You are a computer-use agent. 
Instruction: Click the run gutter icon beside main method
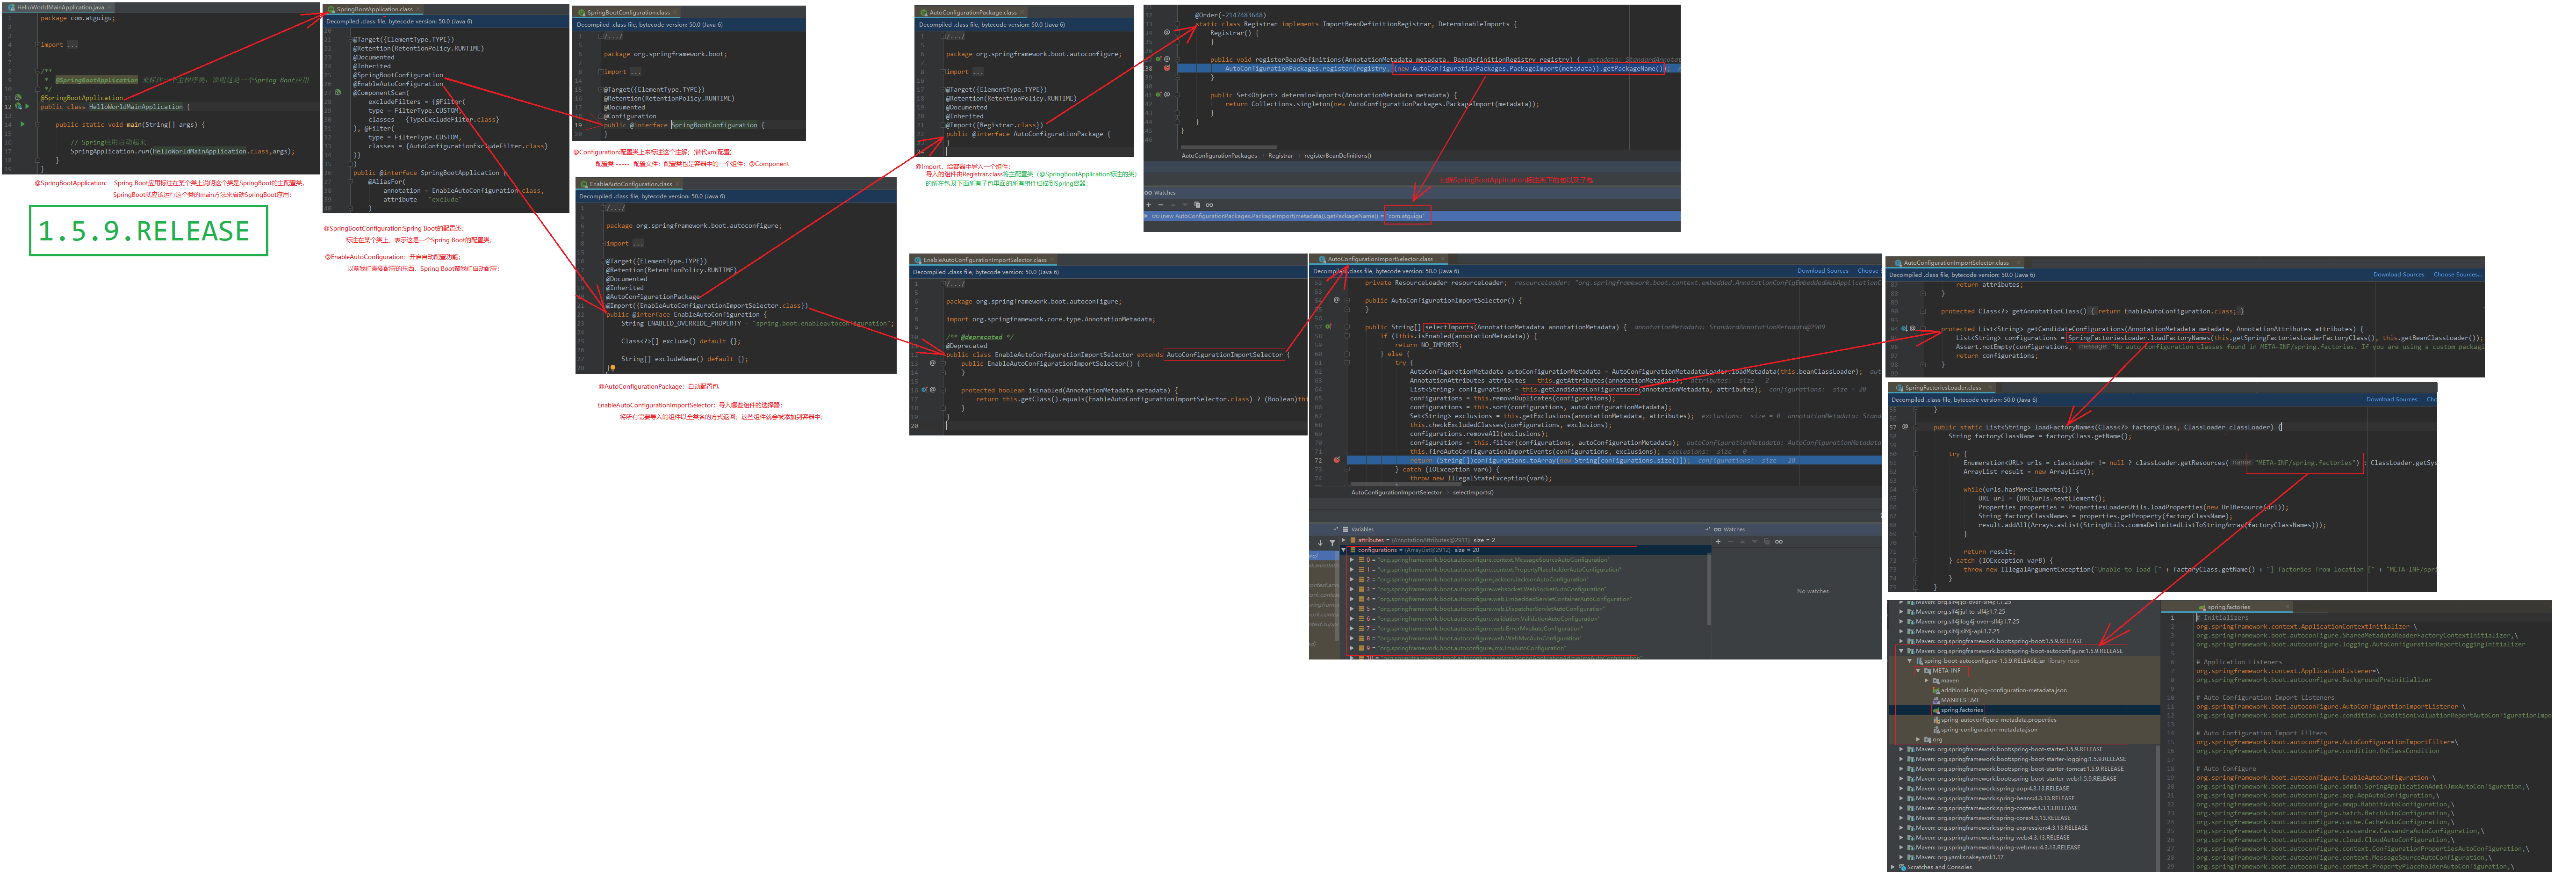coord(22,125)
